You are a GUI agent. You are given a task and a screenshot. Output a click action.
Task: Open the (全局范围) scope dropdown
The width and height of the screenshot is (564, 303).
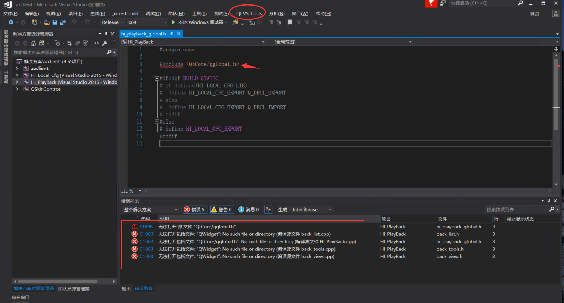[340, 42]
